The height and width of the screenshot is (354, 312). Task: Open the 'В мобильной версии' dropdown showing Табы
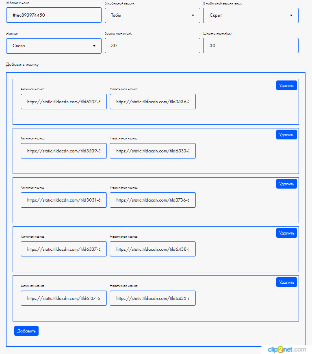pos(152,15)
